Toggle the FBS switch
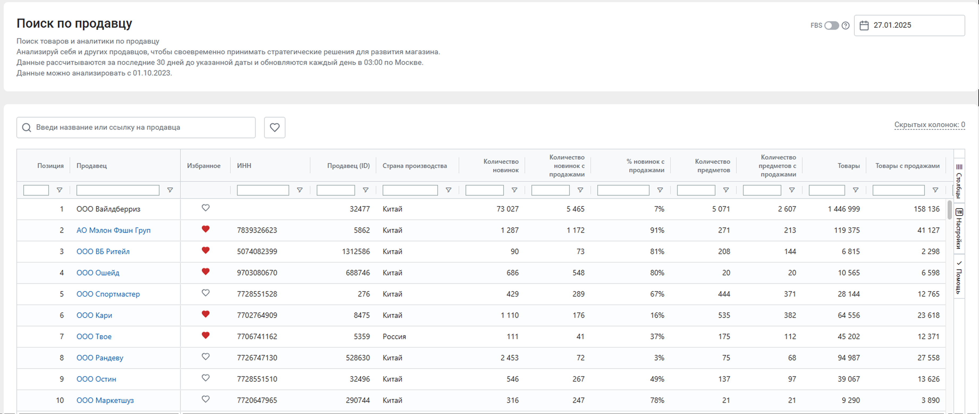 [831, 26]
